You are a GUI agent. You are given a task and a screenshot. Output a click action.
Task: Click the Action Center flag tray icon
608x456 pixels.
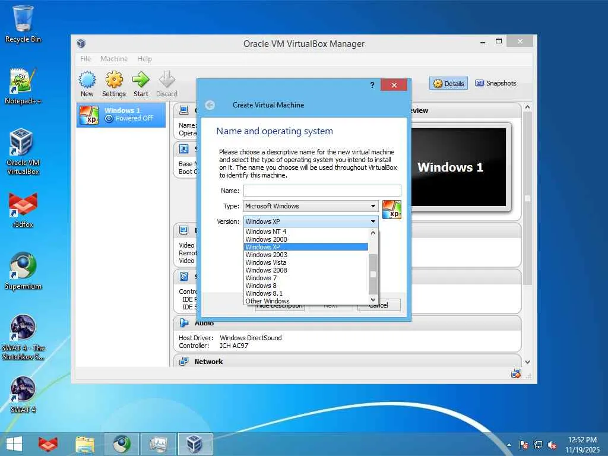pos(524,445)
